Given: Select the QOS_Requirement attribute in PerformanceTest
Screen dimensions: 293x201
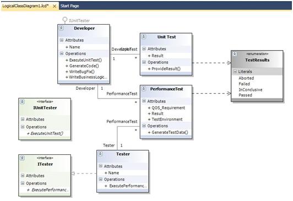Looking at the screenshot, I should (x=166, y=108).
